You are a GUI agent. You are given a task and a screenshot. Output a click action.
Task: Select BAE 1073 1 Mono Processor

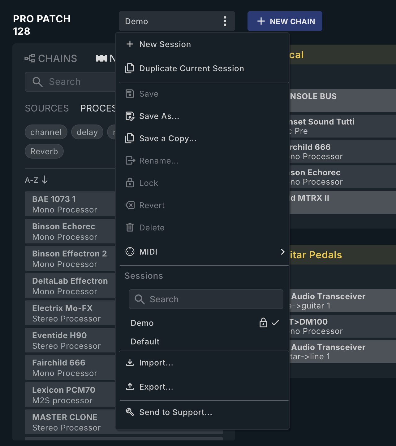coord(70,204)
